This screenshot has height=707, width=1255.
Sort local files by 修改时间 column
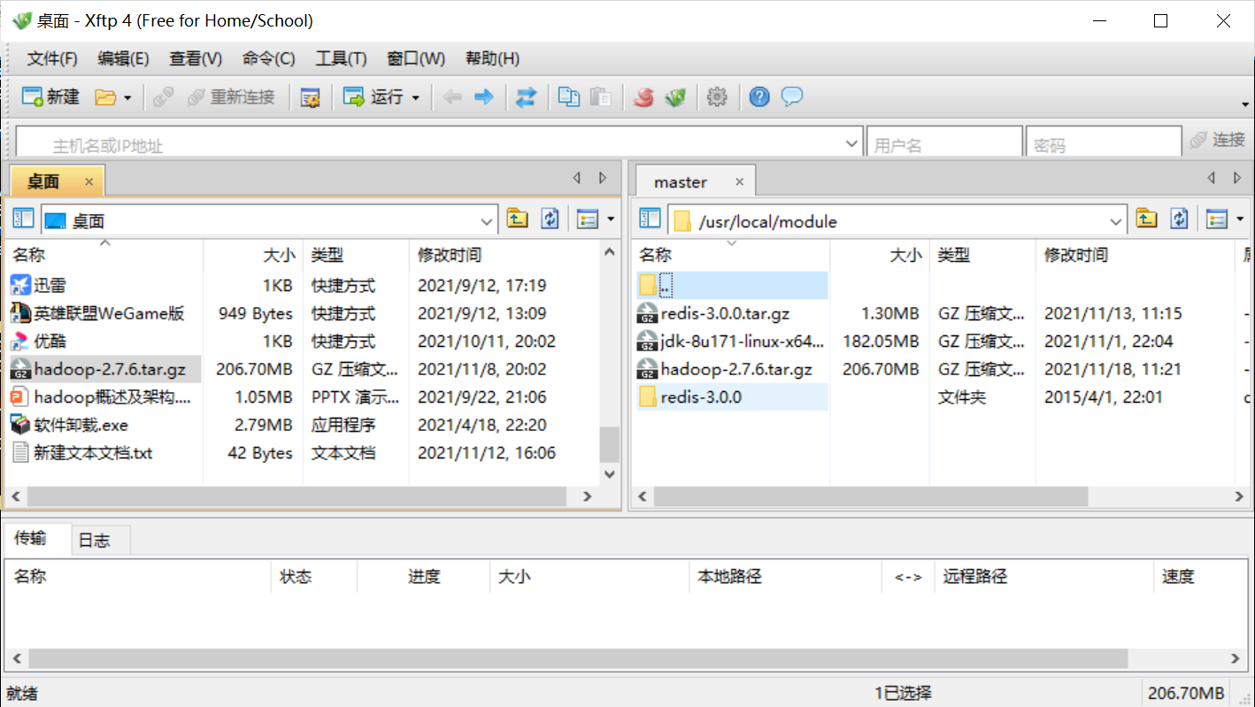pyautogui.click(x=504, y=256)
